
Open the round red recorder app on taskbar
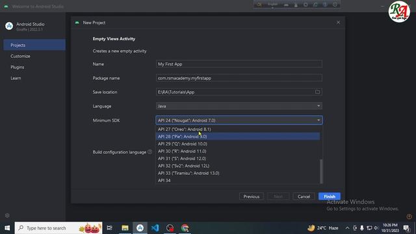click(170, 228)
